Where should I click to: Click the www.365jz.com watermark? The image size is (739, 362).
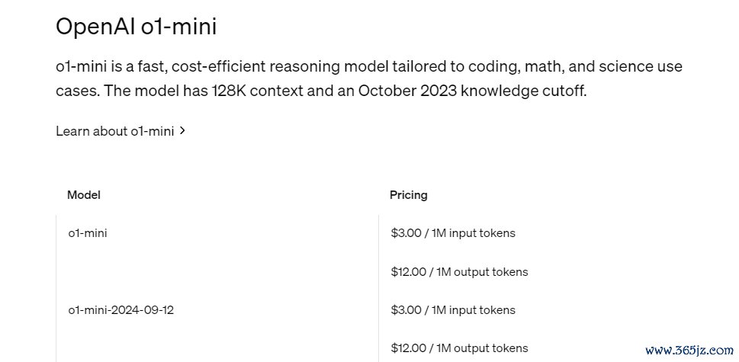(x=689, y=351)
